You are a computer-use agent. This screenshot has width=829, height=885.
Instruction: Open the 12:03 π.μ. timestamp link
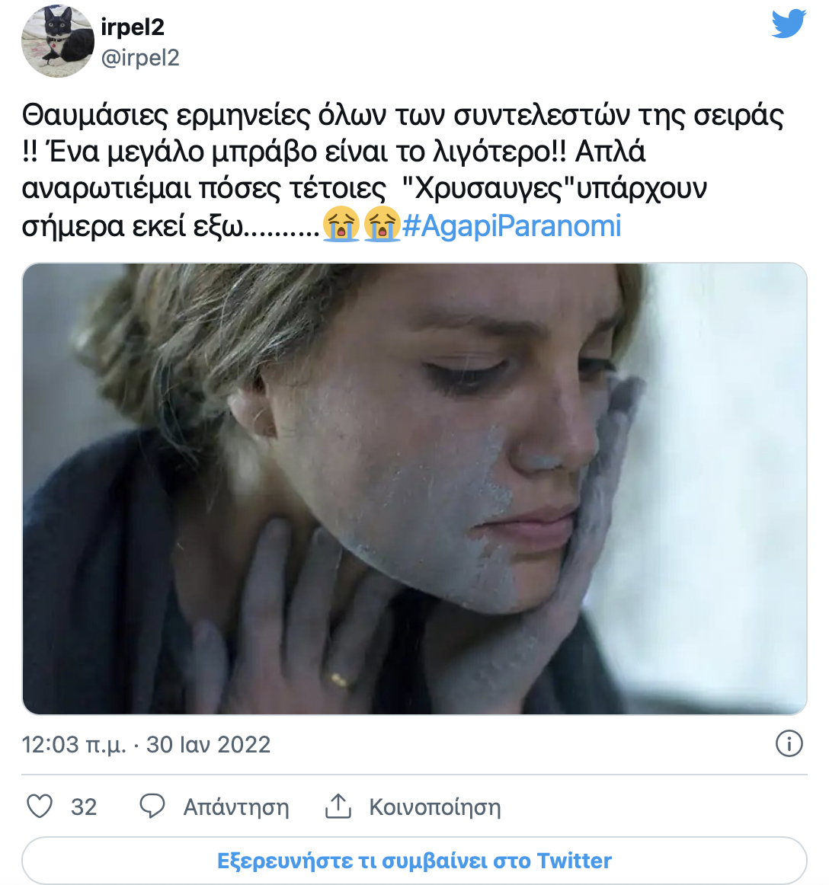[74, 745]
